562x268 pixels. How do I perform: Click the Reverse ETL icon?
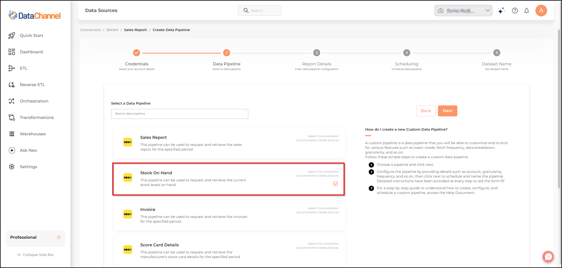coord(12,85)
